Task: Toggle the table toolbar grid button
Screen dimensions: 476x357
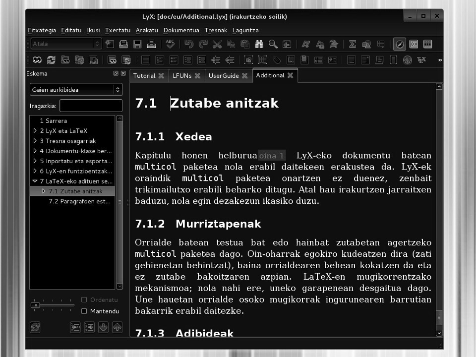Action: tap(427, 44)
